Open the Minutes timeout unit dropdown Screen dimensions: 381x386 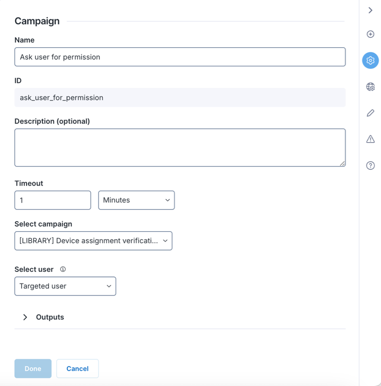pos(136,200)
